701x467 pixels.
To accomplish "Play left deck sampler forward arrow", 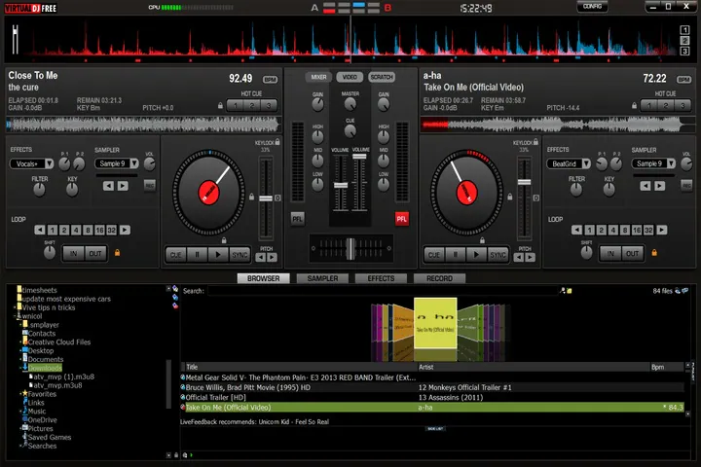I will pos(123,186).
